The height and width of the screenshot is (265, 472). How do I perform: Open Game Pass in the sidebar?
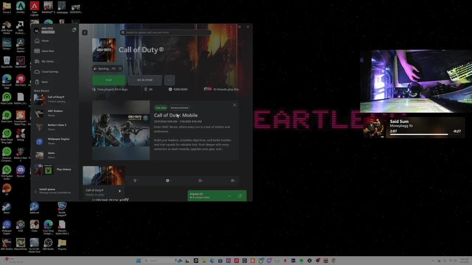[44, 51]
